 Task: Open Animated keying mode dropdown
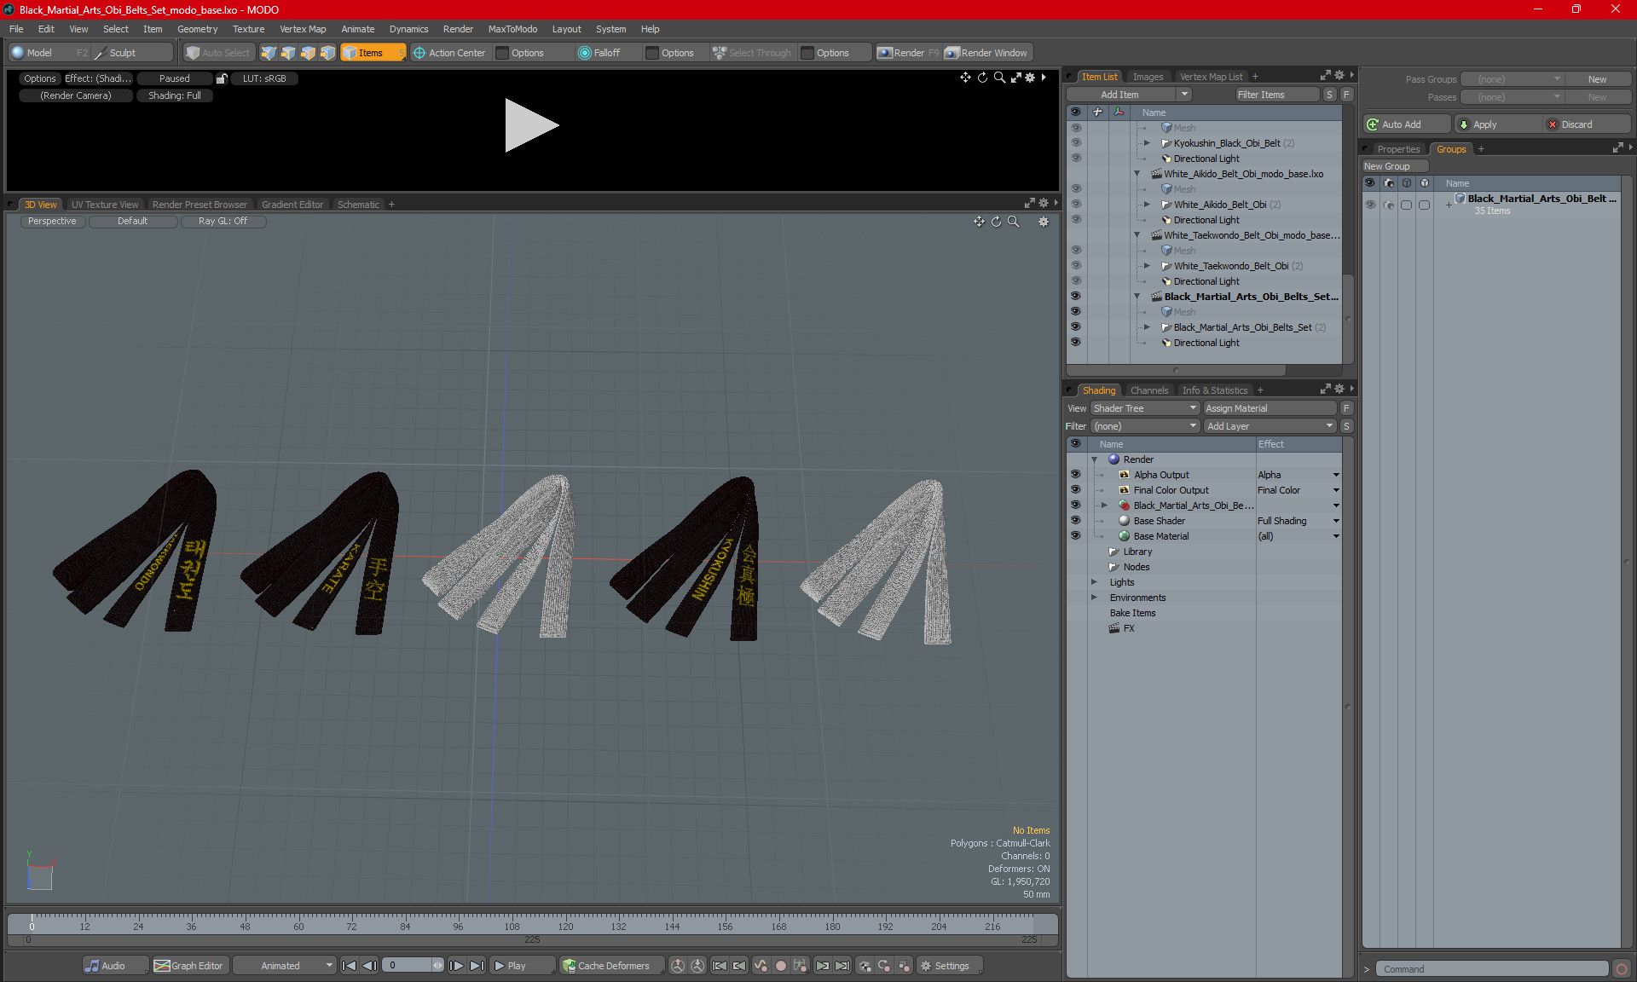(284, 966)
